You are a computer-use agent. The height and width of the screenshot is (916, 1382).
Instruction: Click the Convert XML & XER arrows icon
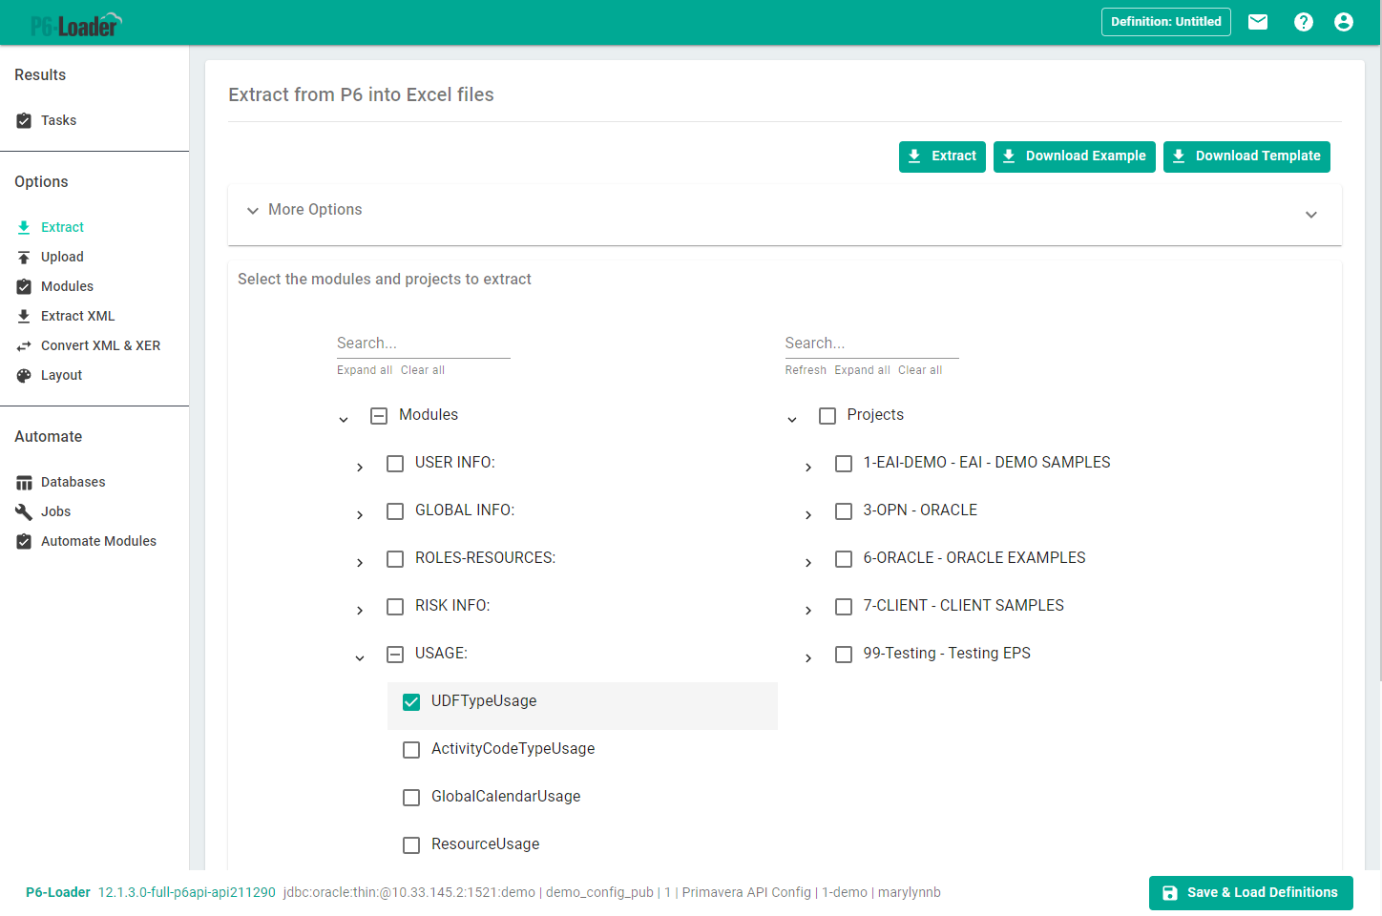tap(24, 346)
